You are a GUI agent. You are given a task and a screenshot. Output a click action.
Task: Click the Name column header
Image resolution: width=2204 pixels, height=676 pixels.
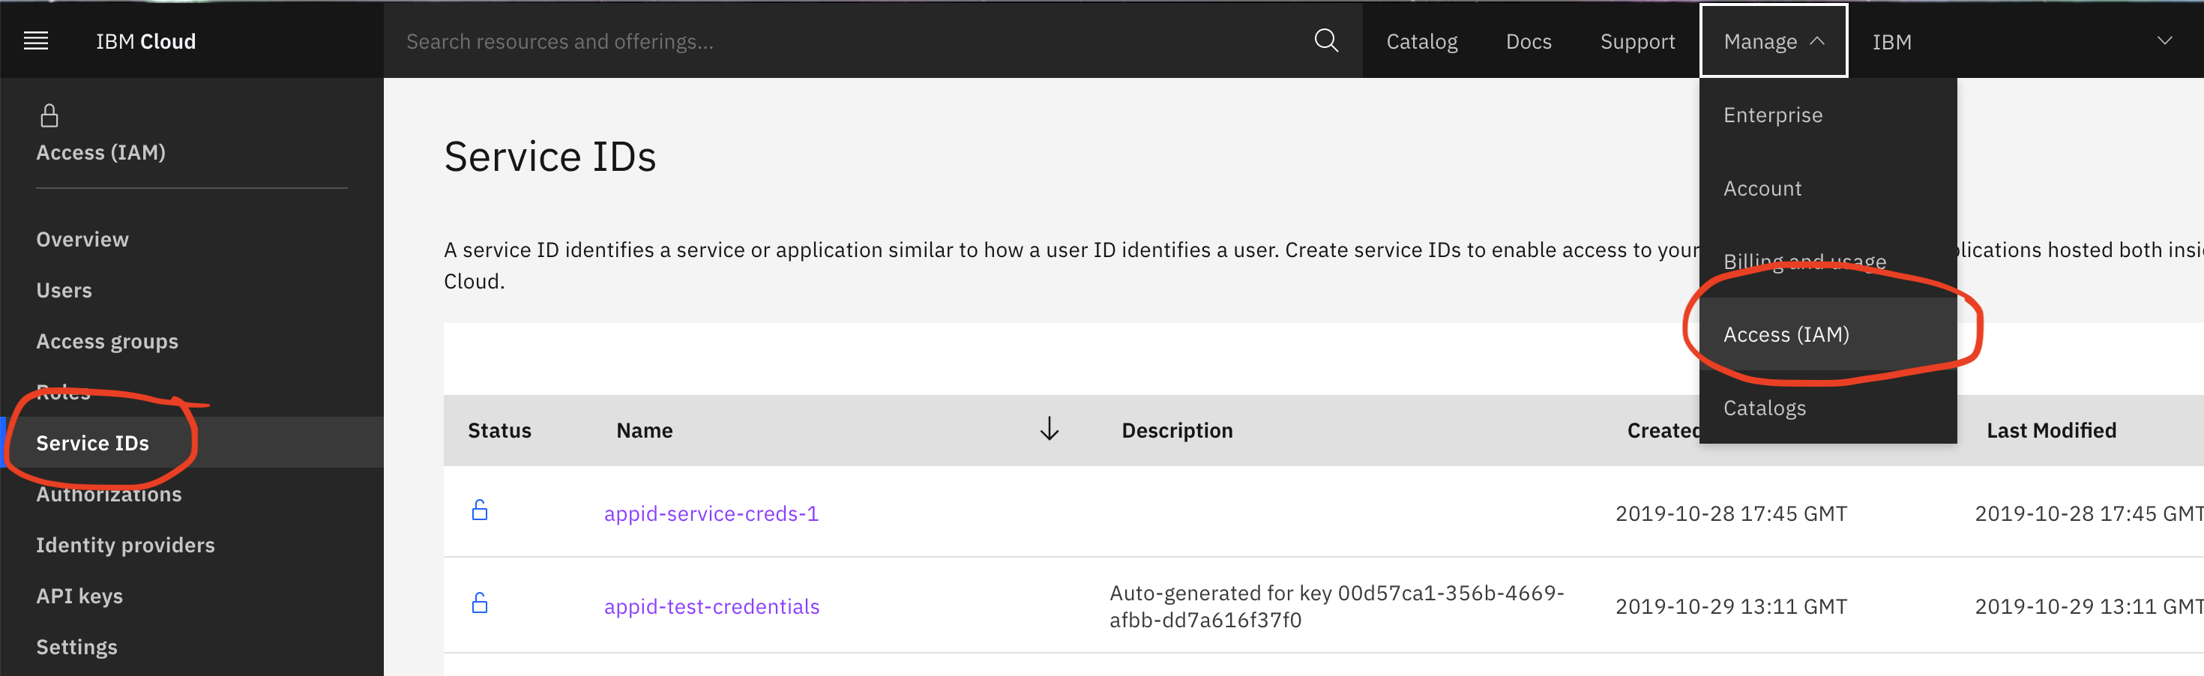[644, 430]
